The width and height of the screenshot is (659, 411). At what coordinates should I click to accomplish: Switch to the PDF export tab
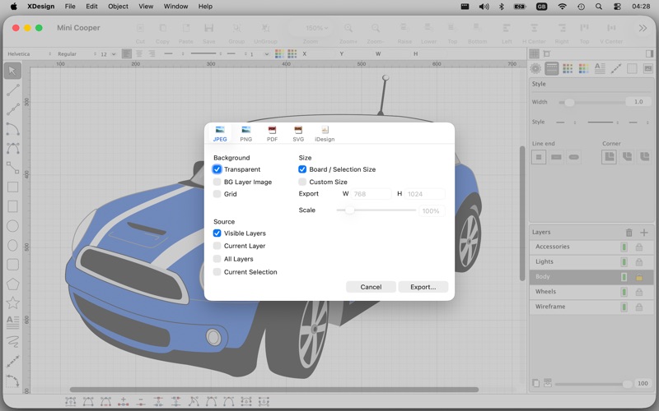click(x=272, y=134)
